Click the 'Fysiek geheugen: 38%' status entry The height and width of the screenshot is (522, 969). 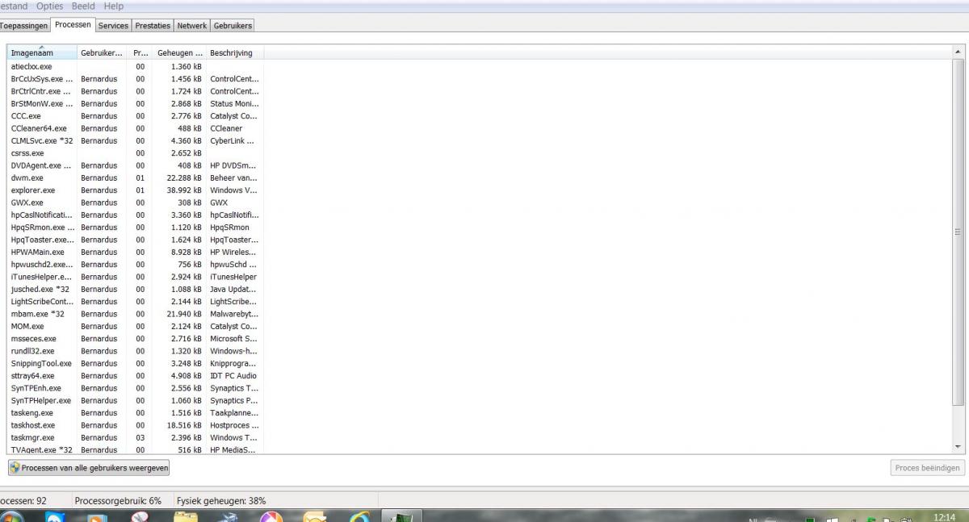pos(221,501)
